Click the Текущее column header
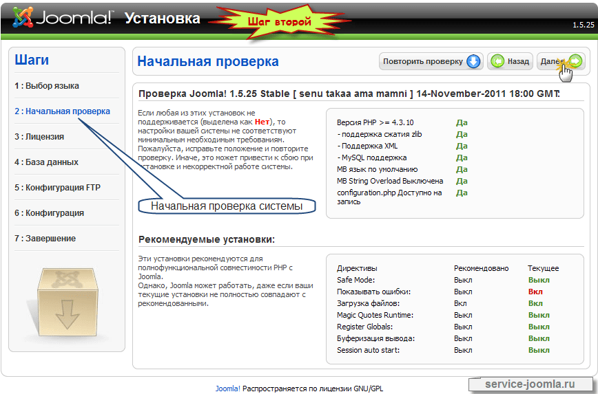The height and width of the screenshot is (394, 598). [x=544, y=268]
